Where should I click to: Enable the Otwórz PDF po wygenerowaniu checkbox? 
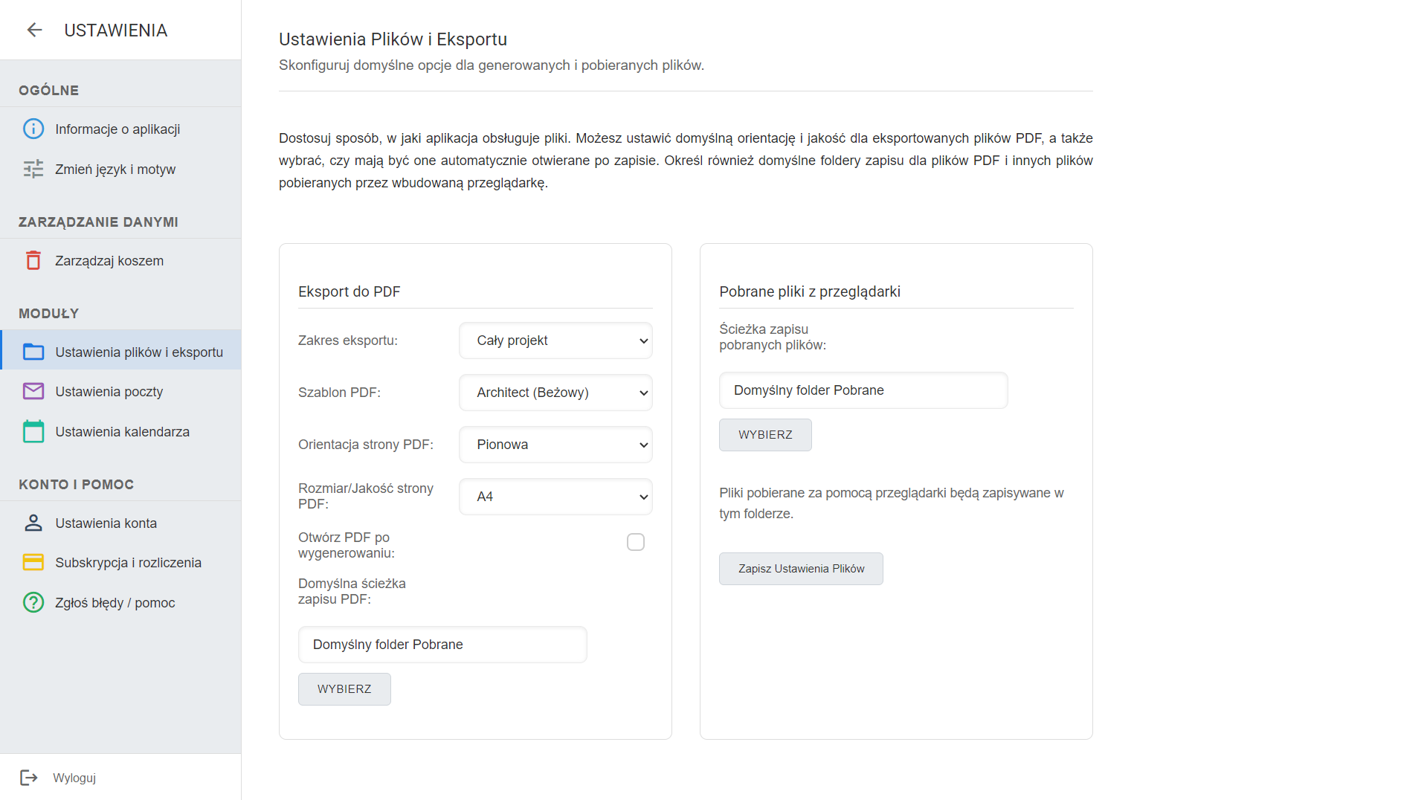[x=636, y=542]
